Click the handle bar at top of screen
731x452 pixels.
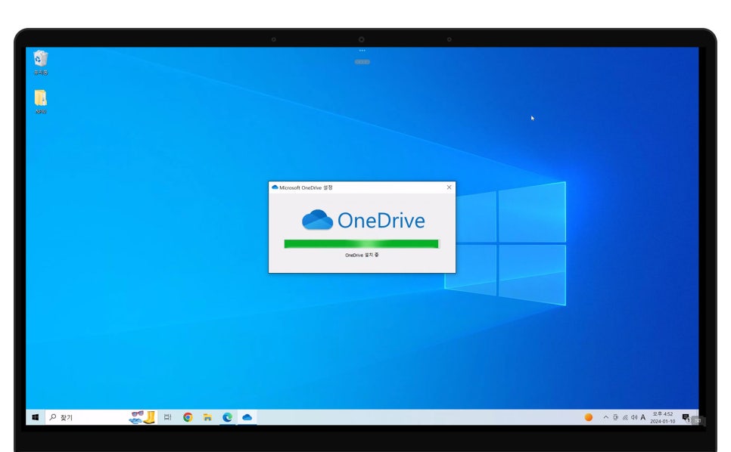pyautogui.click(x=362, y=62)
